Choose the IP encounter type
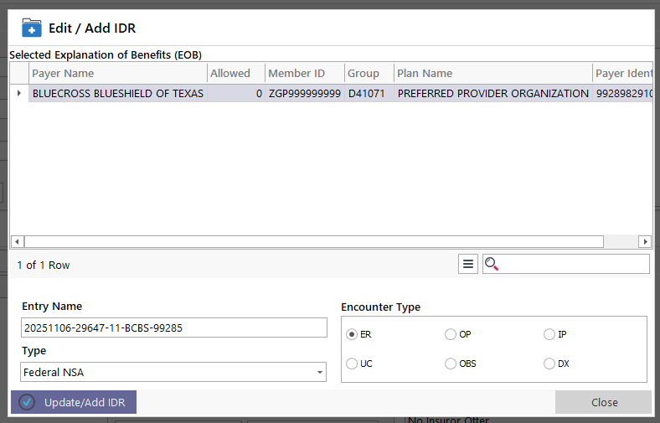660x423 pixels. (x=549, y=334)
